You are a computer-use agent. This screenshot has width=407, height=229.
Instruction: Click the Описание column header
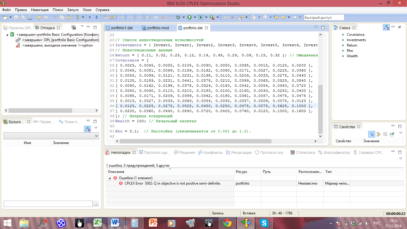click(x=170, y=172)
